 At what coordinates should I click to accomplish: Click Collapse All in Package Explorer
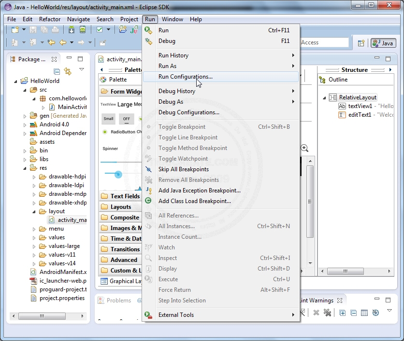tap(57, 71)
